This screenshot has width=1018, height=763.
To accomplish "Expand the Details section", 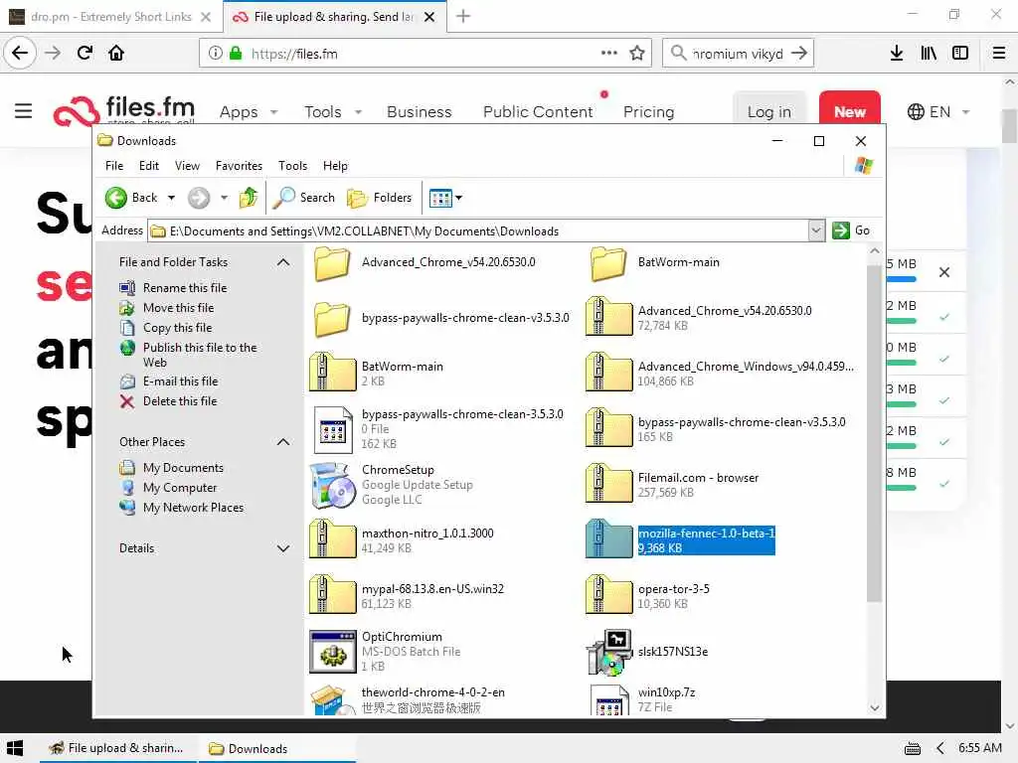I will (283, 548).
